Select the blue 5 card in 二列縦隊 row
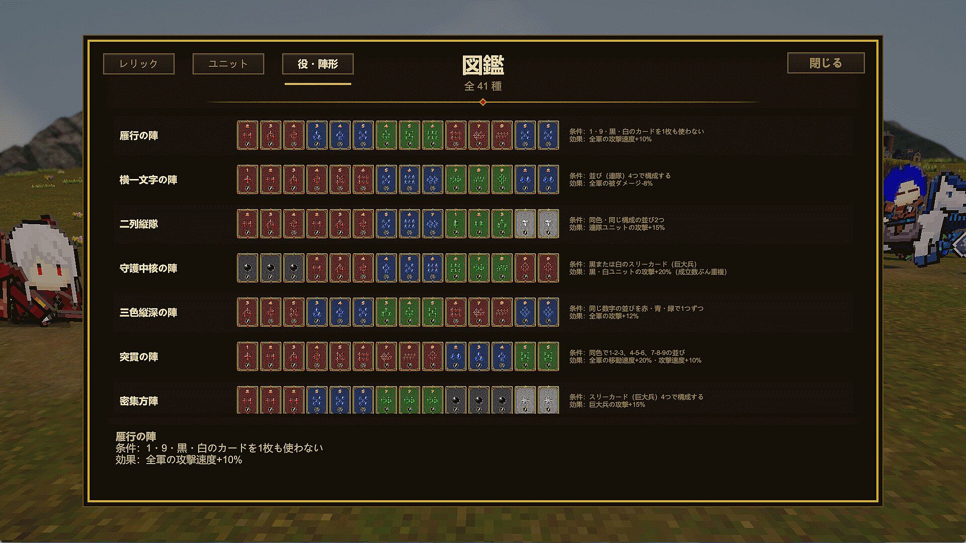Screen dimensions: 966x543 386,224
